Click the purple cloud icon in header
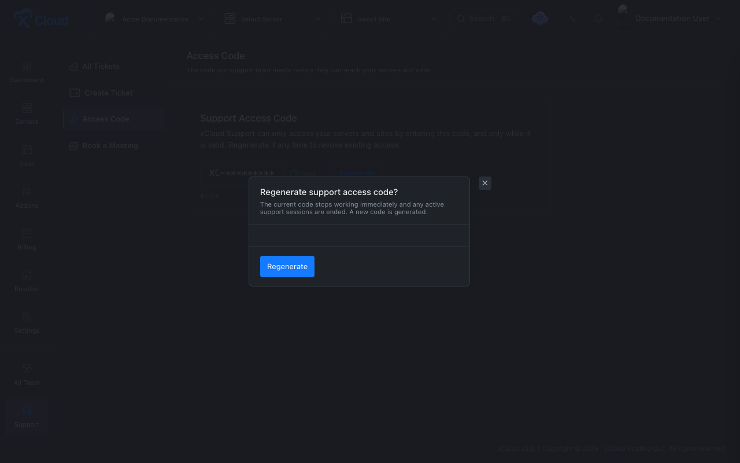The width and height of the screenshot is (740, 463). 540,19
